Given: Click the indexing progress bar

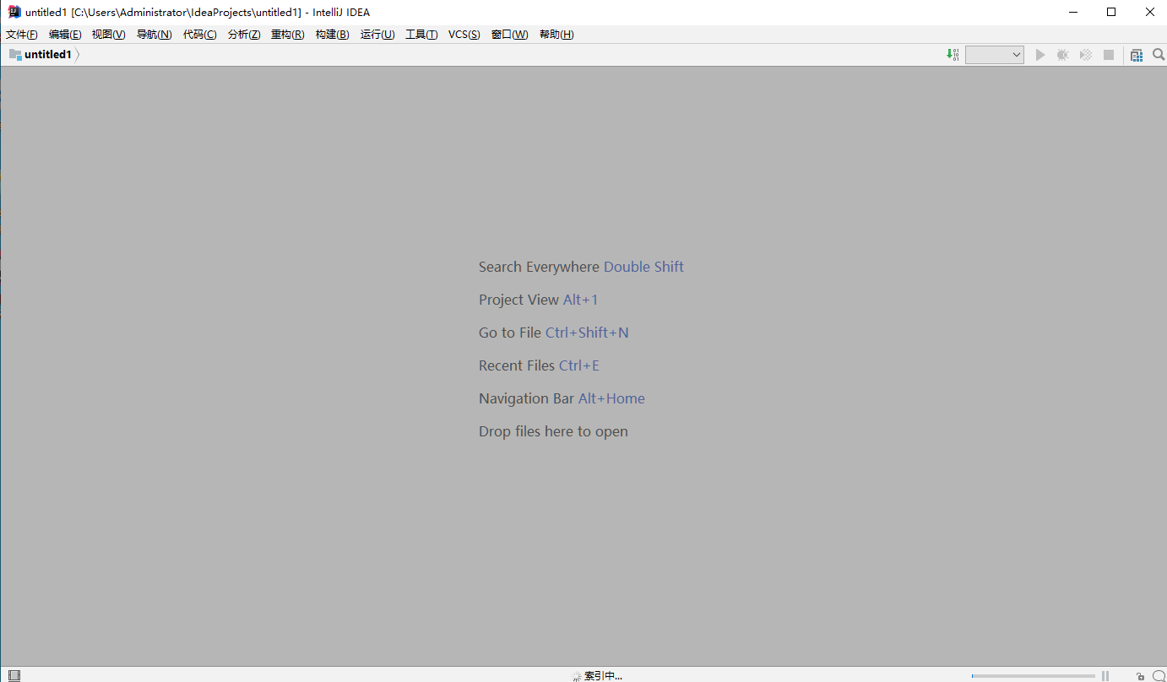Looking at the screenshot, I should pyautogui.click(x=1033, y=676).
